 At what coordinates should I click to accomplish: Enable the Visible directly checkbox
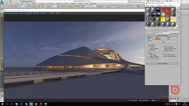coord(149,55)
